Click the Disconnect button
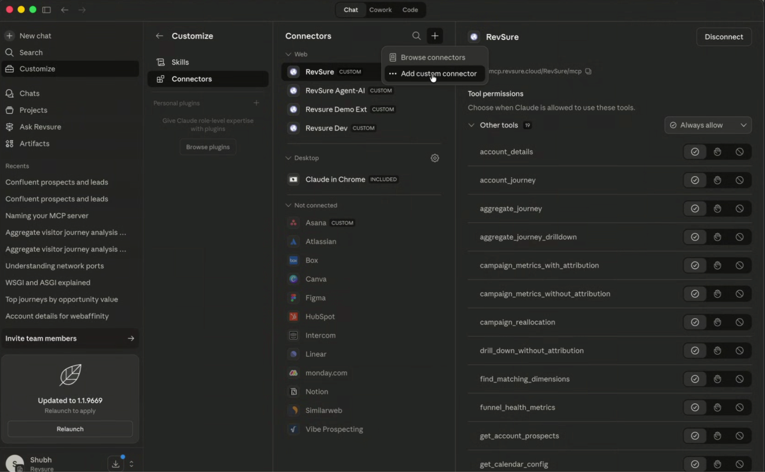This screenshot has width=765, height=472. click(x=724, y=37)
